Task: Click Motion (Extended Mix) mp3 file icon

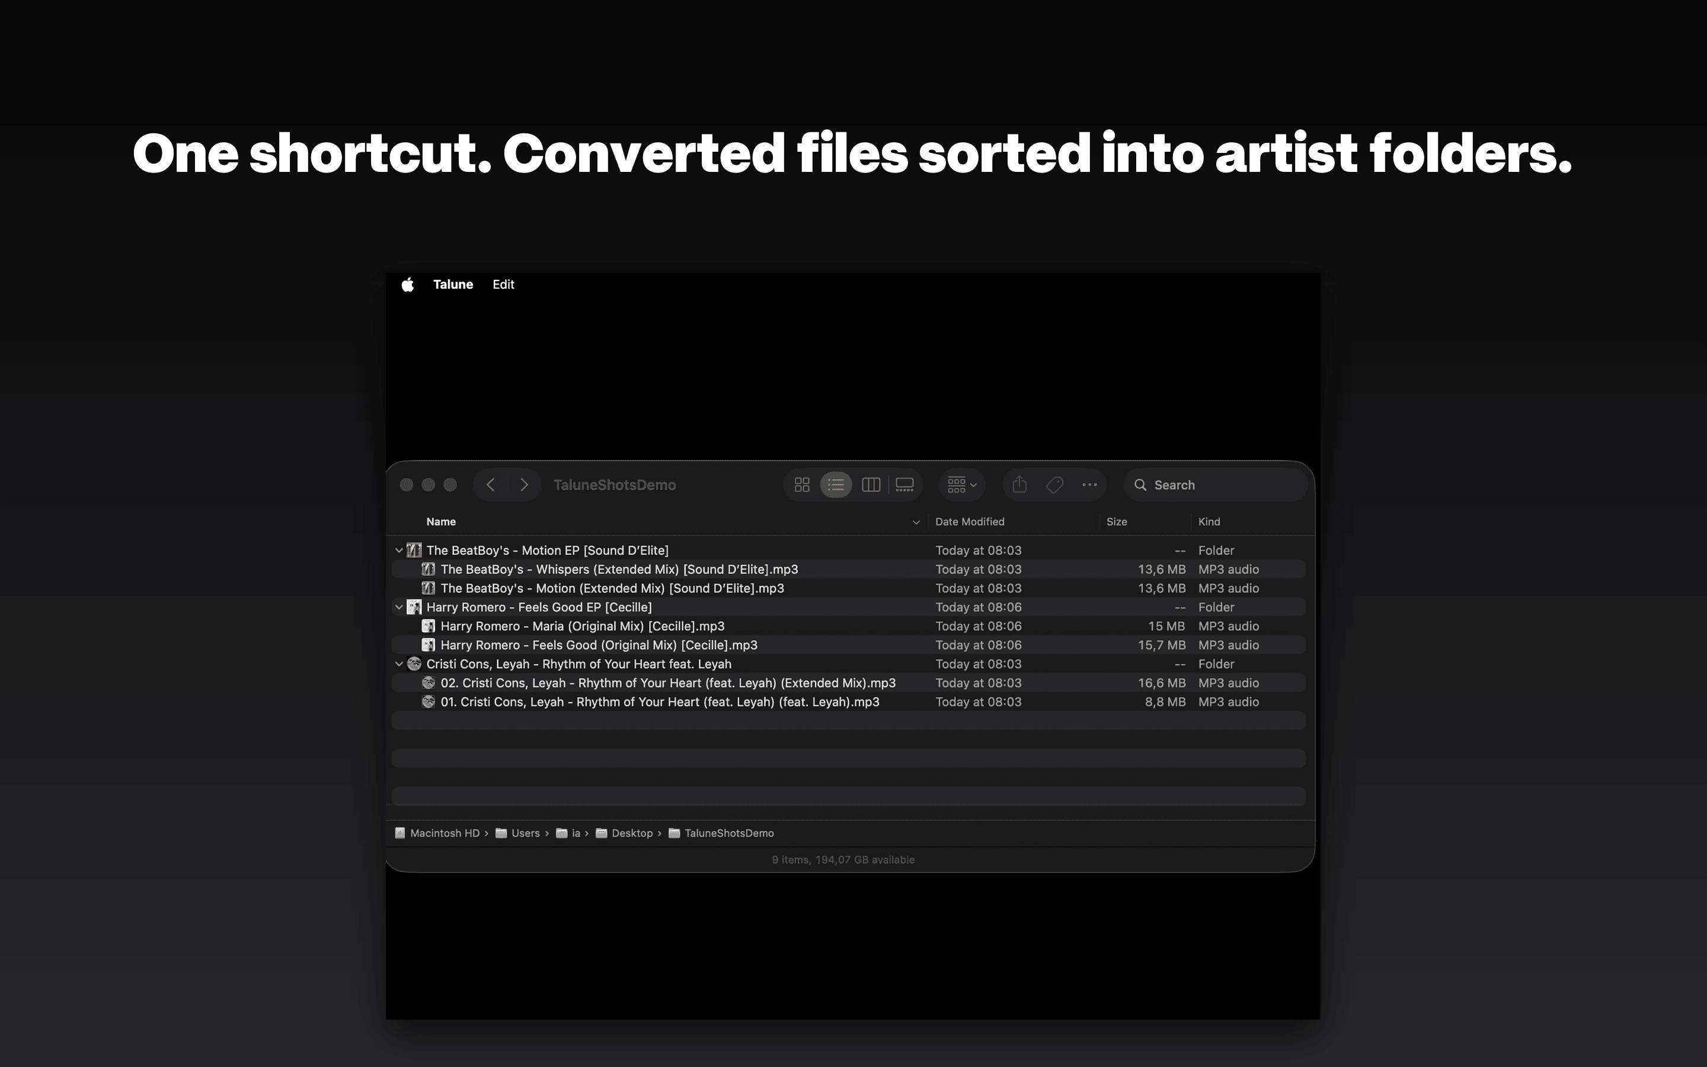Action: coord(428,588)
